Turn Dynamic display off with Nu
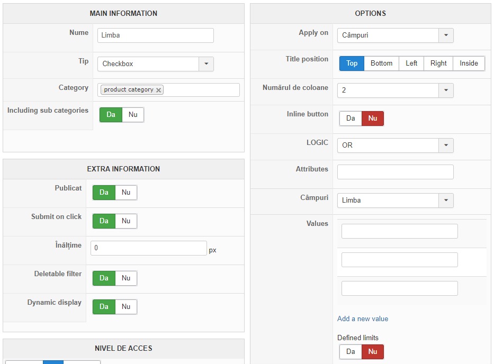Screen dimensions: 494x364 pos(126,307)
